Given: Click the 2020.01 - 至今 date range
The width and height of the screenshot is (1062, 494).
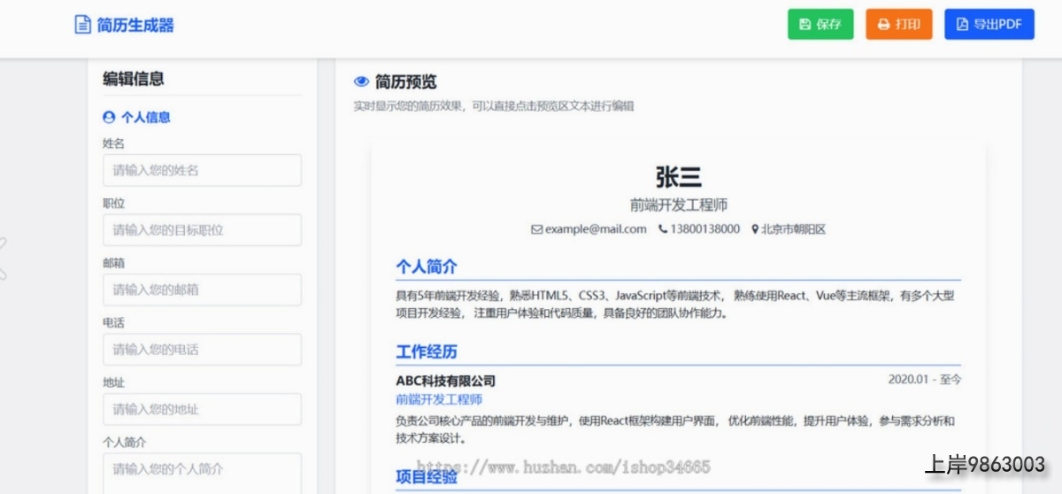Looking at the screenshot, I should coord(924,380).
